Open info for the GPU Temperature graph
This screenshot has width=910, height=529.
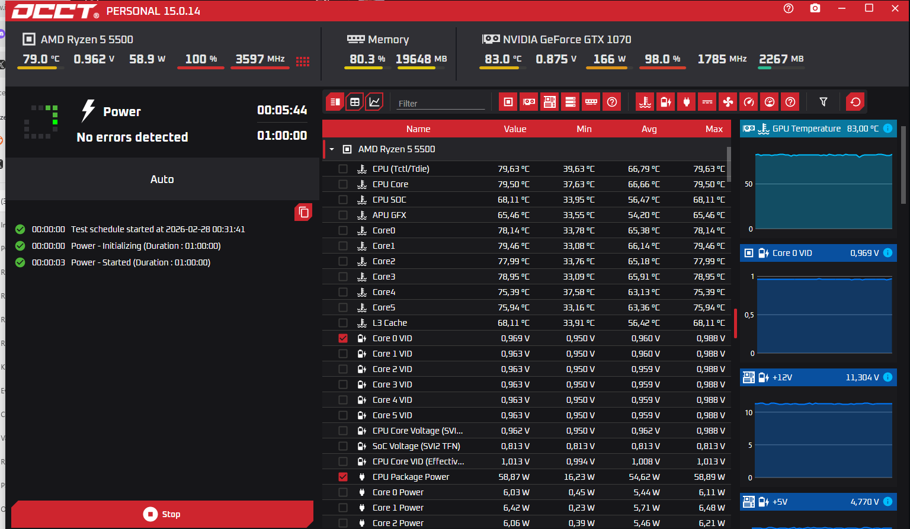887,129
